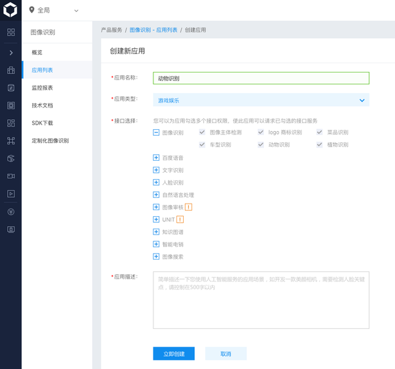The height and width of the screenshot is (369, 395).
Task: Click the 图像识别 sidebar heading
Action: click(43, 32)
